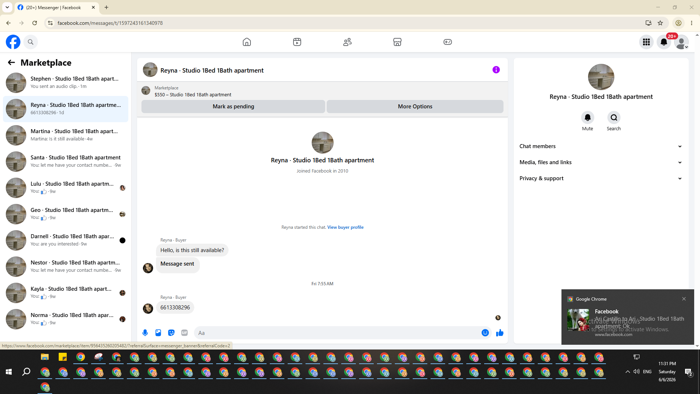
Task: Open the Marketplace storefront icon
Action: click(397, 42)
